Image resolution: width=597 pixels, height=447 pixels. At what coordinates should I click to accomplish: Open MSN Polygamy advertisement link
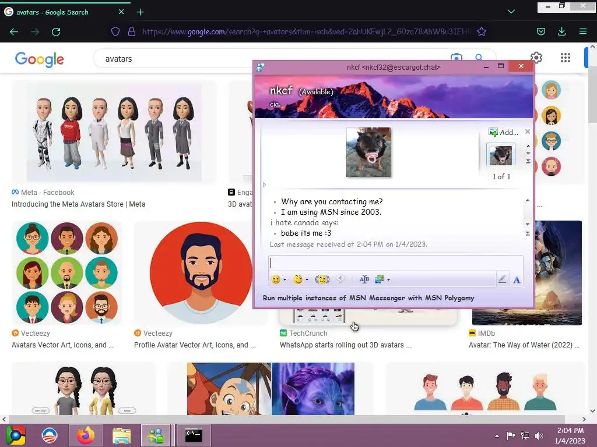coord(368,298)
